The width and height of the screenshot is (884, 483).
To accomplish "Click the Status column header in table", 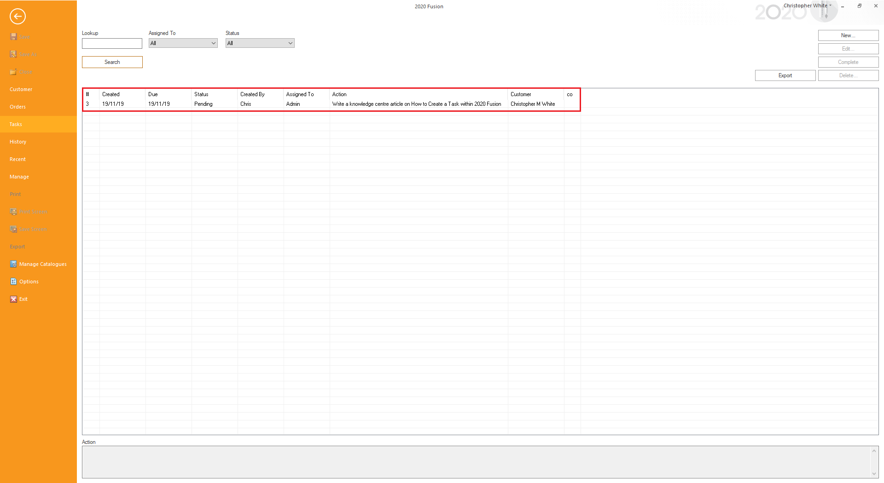I will point(215,94).
